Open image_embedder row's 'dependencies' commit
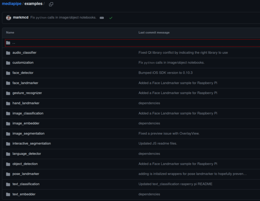The height and width of the screenshot is (201, 260). (x=149, y=123)
